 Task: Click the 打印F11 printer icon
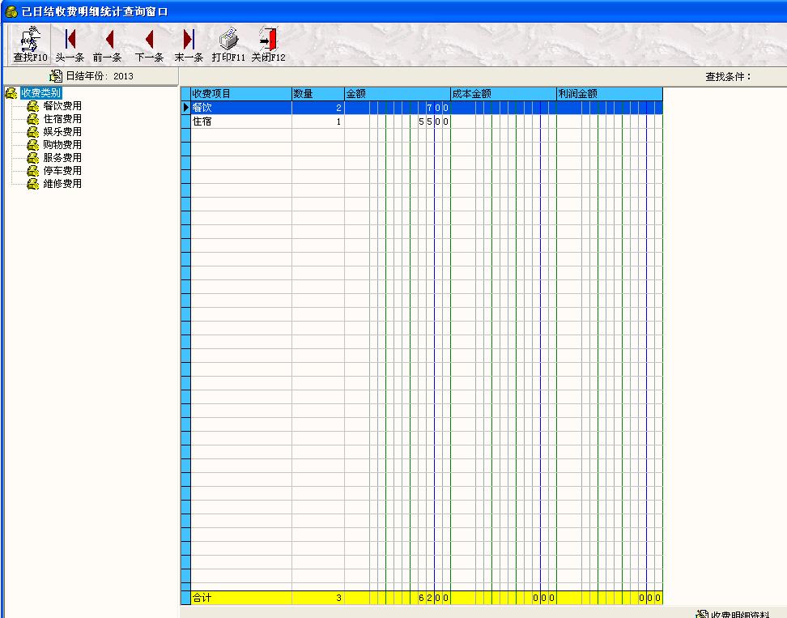tap(228, 45)
